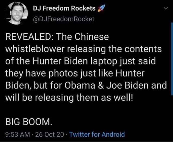Click the word contents in the tweet
Image resolution: width=173 pixels, height=142 pixels.
[x=143, y=49]
